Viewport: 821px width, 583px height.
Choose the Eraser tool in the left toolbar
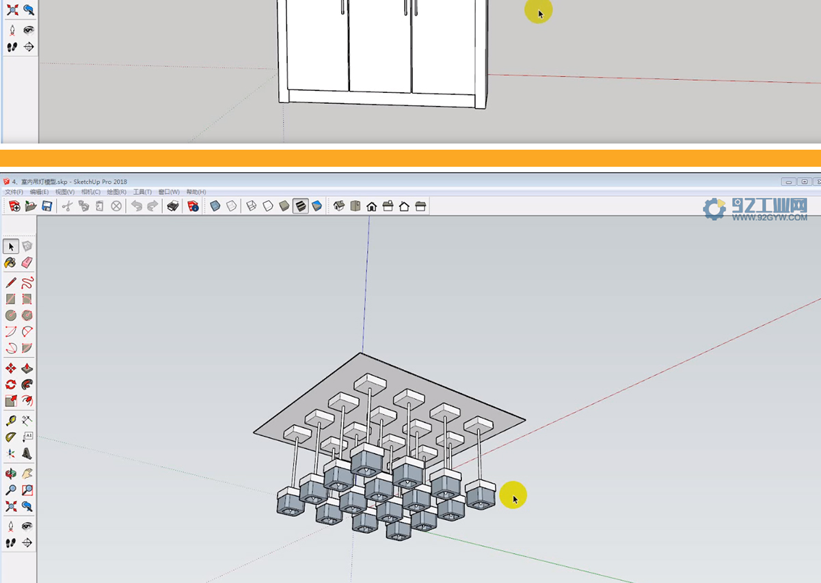click(27, 262)
